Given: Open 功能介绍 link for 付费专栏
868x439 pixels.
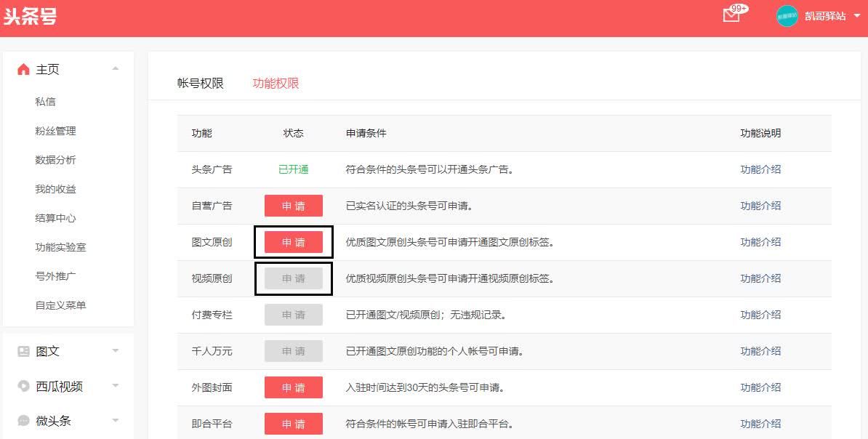Looking at the screenshot, I should coord(760,315).
